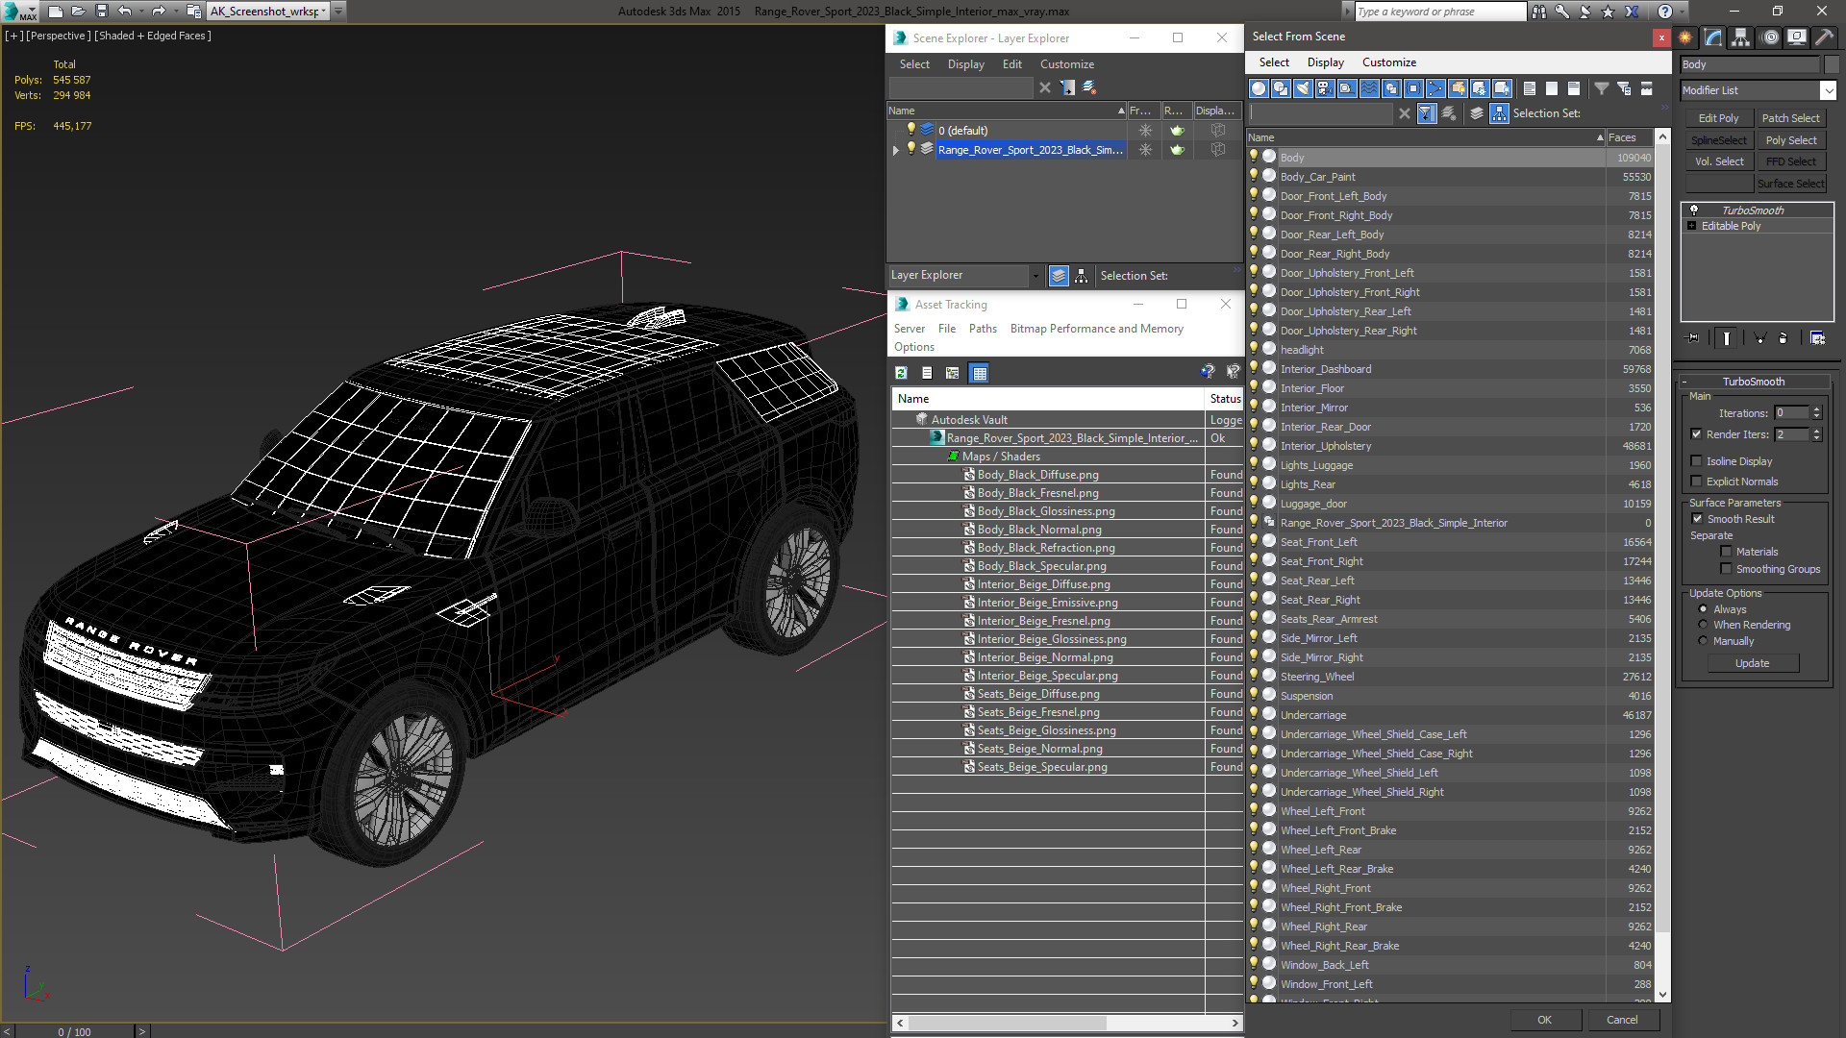1846x1038 pixels.
Task: Click the Configure Modifier Sets icon
Action: coord(1817,338)
